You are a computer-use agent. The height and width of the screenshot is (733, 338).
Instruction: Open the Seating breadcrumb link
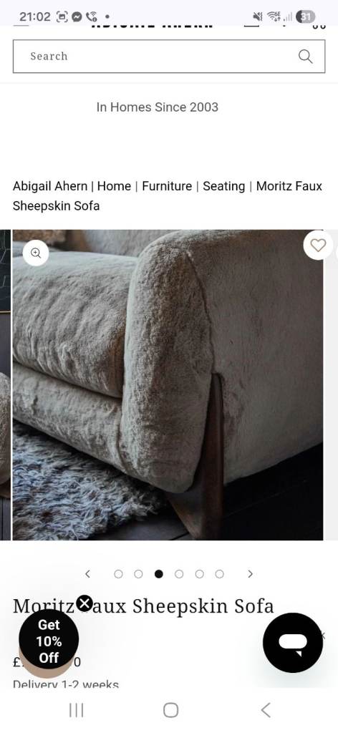(x=223, y=186)
